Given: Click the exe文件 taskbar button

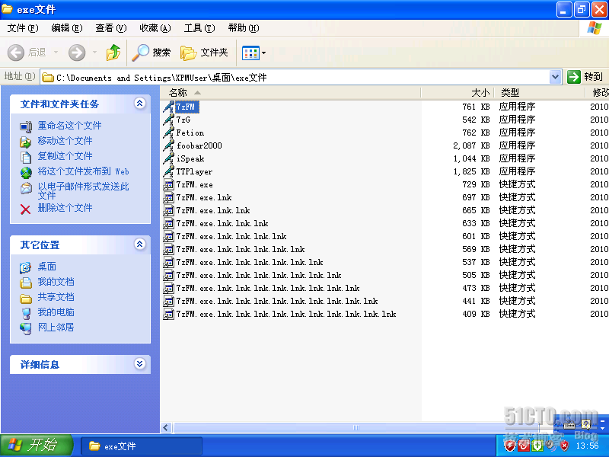Looking at the screenshot, I should [x=142, y=446].
